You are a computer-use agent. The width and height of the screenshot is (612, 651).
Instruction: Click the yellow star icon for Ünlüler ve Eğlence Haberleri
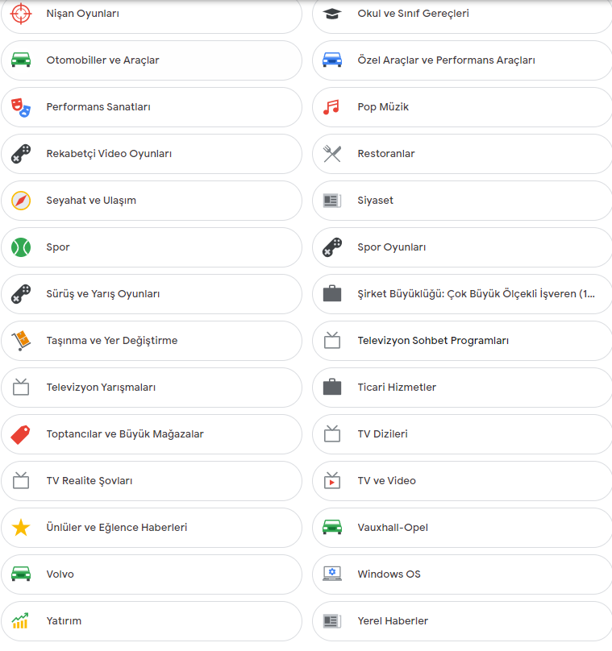pos(21,527)
